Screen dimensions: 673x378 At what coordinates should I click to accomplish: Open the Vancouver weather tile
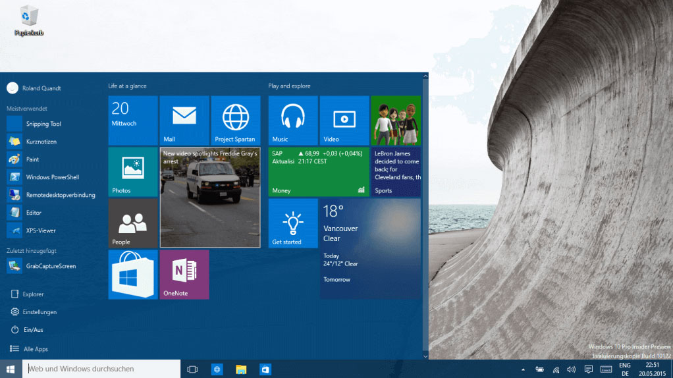tap(370, 249)
